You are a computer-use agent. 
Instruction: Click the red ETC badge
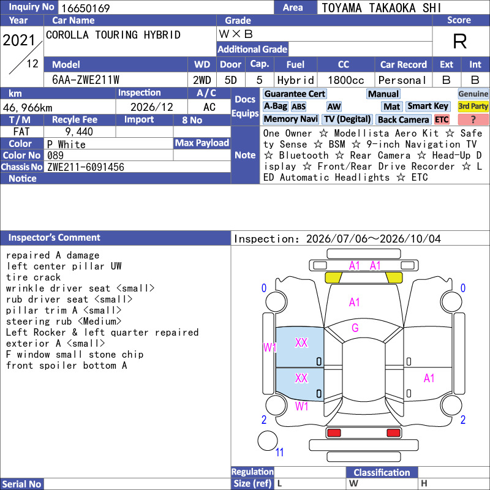click(x=442, y=119)
